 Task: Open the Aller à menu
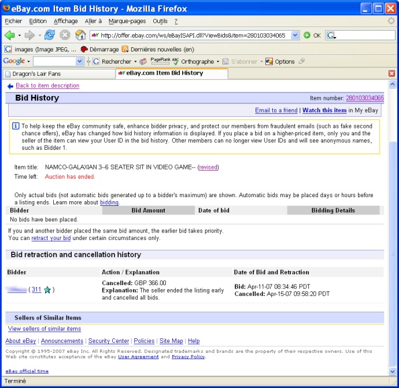(93, 21)
